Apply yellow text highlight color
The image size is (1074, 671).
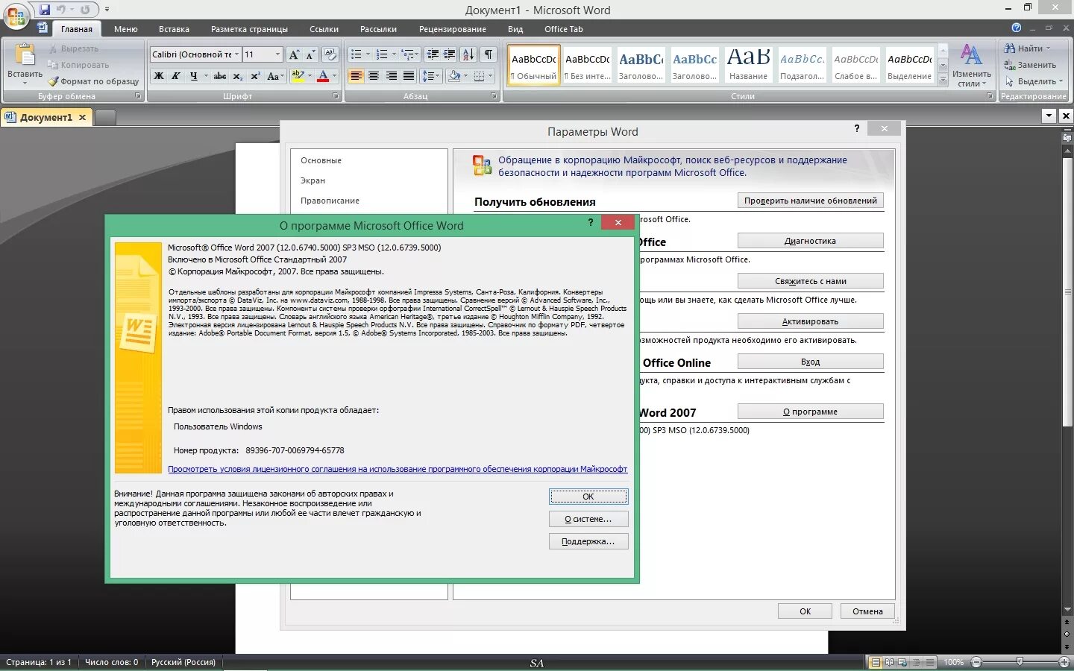pyautogui.click(x=298, y=76)
